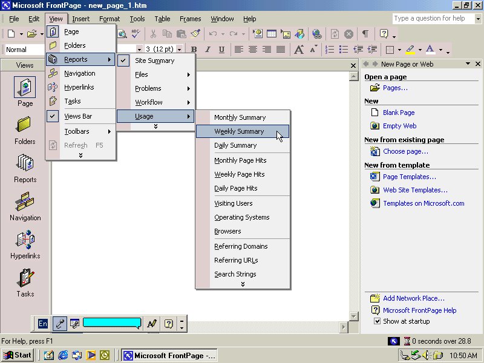Image resolution: width=484 pixels, height=363 pixels.
Task: Choose Monthly Page Hits report
Action: click(x=243, y=160)
